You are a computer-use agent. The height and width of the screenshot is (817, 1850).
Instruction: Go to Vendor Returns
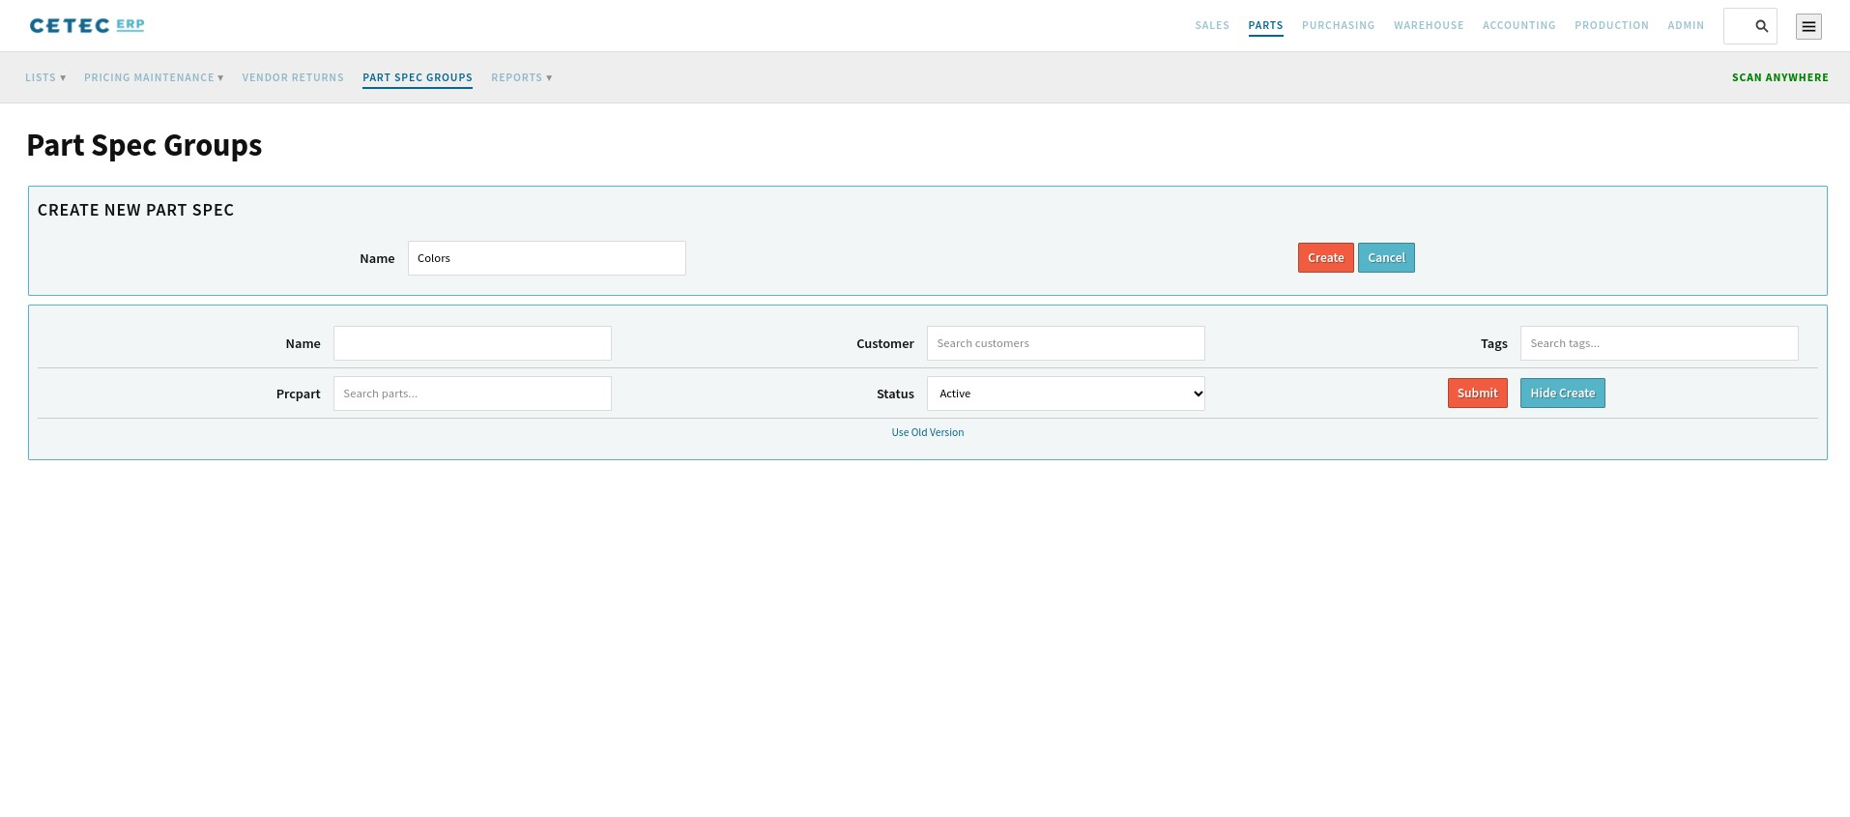tap(293, 77)
